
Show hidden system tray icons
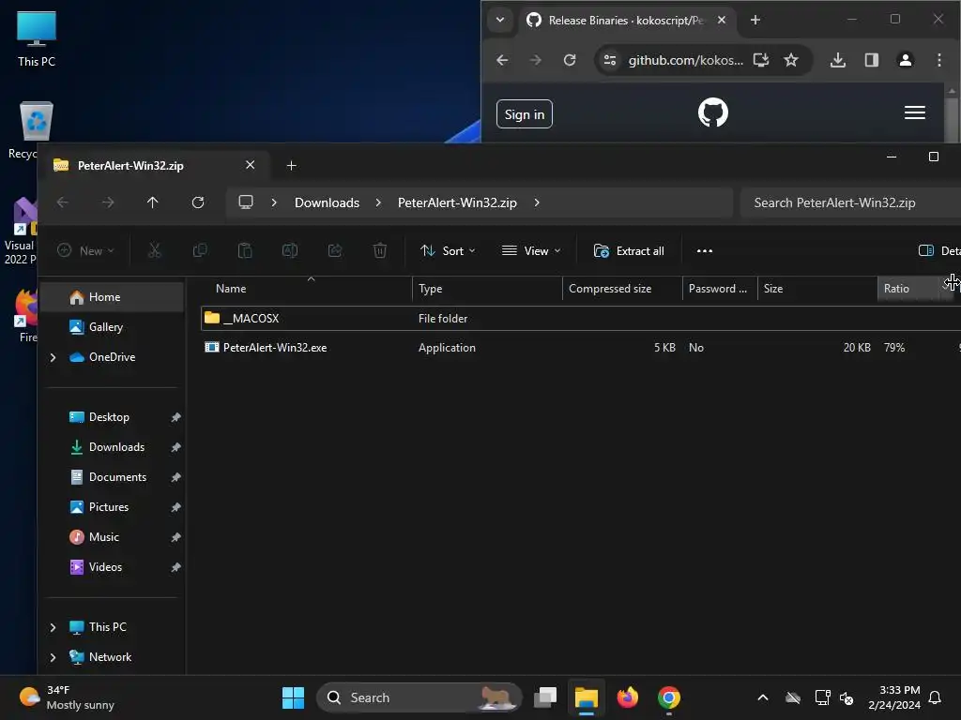(x=762, y=697)
